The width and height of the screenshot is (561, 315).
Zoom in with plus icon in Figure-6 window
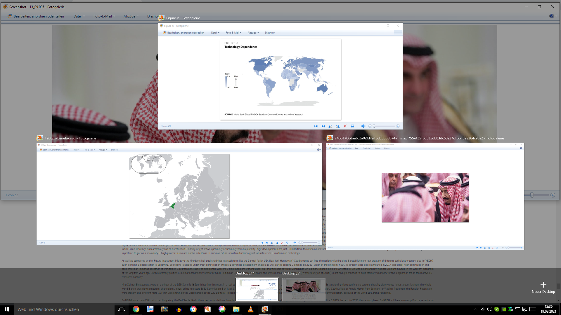[x=398, y=126]
